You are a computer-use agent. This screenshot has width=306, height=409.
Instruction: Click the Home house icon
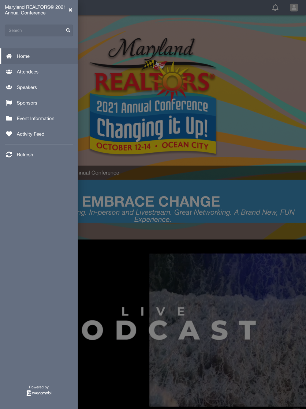click(x=9, y=56)
